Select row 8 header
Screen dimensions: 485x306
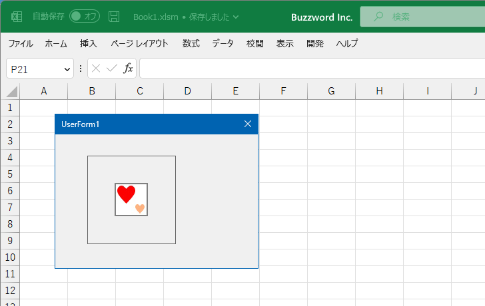click(10, 224)
